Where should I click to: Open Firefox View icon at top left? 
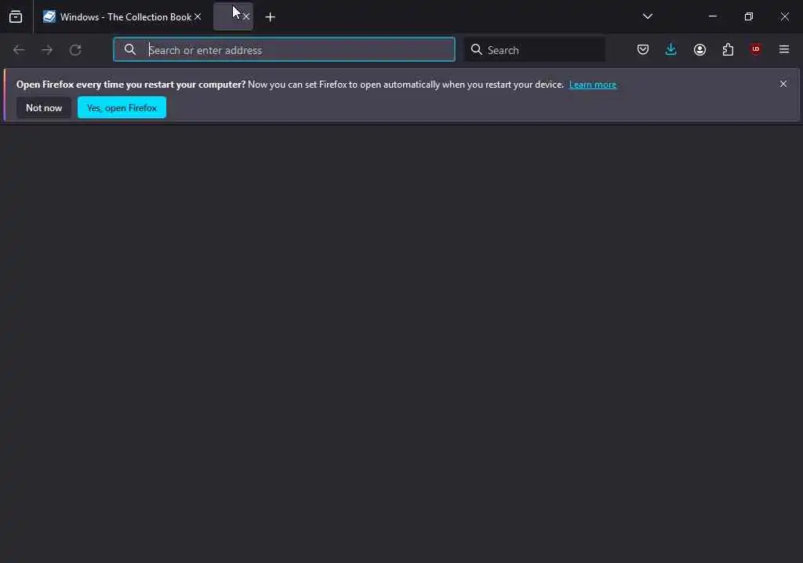(16, 17)
